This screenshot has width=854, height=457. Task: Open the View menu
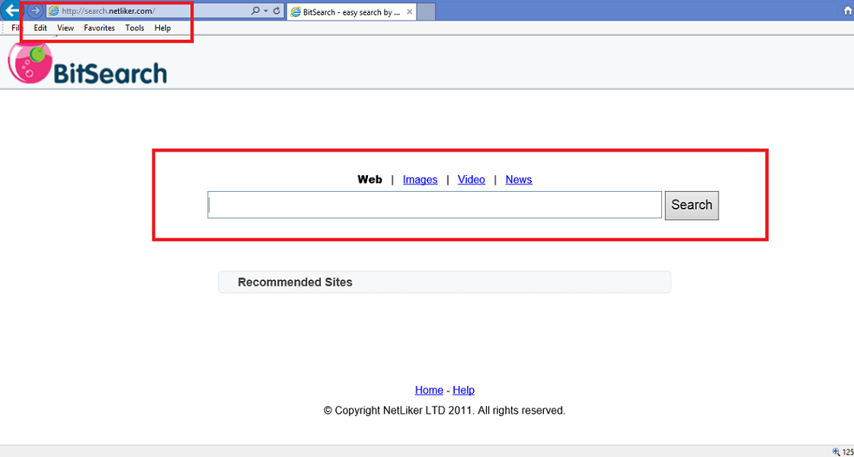point(66,27)
